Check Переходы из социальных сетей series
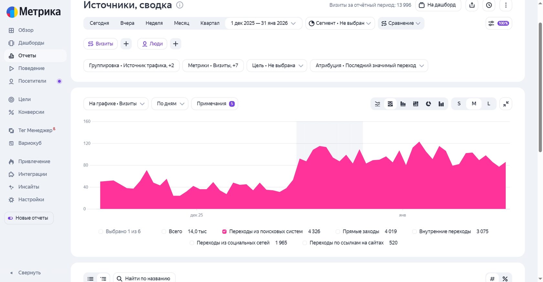The image size is (543, 282). 192,243
